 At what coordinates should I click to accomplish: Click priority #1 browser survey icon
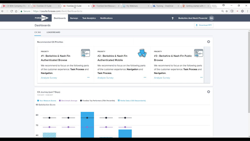[85, 53]
